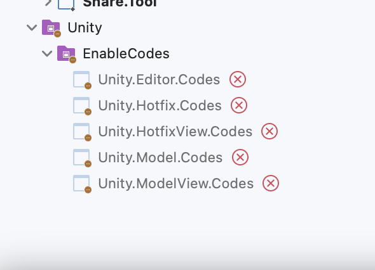Click error badge next to Unity.Model.Codes

tap(240, 157)
